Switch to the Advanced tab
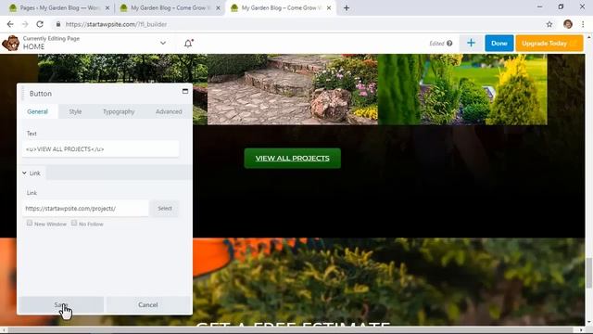593x334 pixels. [x=169, y=111]
